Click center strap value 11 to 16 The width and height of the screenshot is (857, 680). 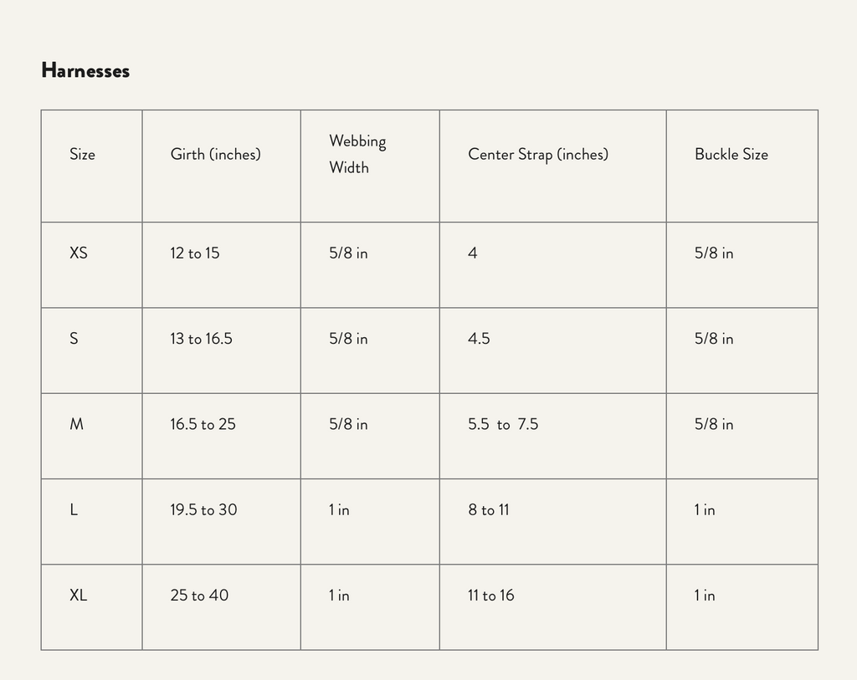(x=490, y=596)
